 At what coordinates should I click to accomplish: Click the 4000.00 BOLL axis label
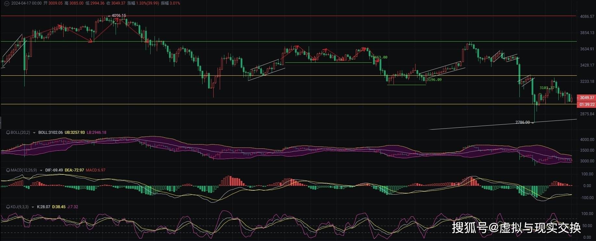[x=587, y=140]
